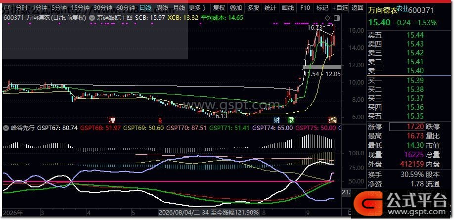Image resolution: width=455 pixels, height=220 pixels.
Task: Click the red 增 event marker
Action: (x=112, y=120)
